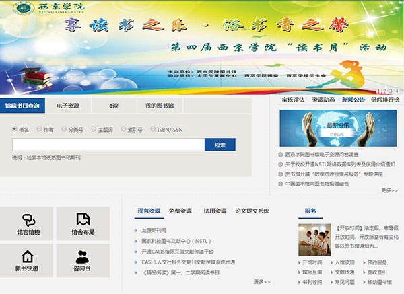Jump to banner slide 3
404x294 pixels.
[x=391, y=91]
